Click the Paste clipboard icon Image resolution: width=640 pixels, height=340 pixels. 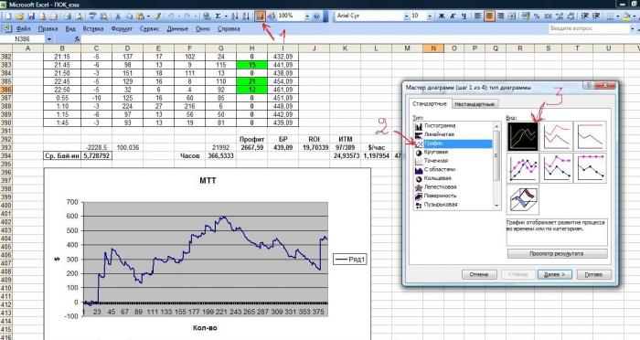[141, 16]
